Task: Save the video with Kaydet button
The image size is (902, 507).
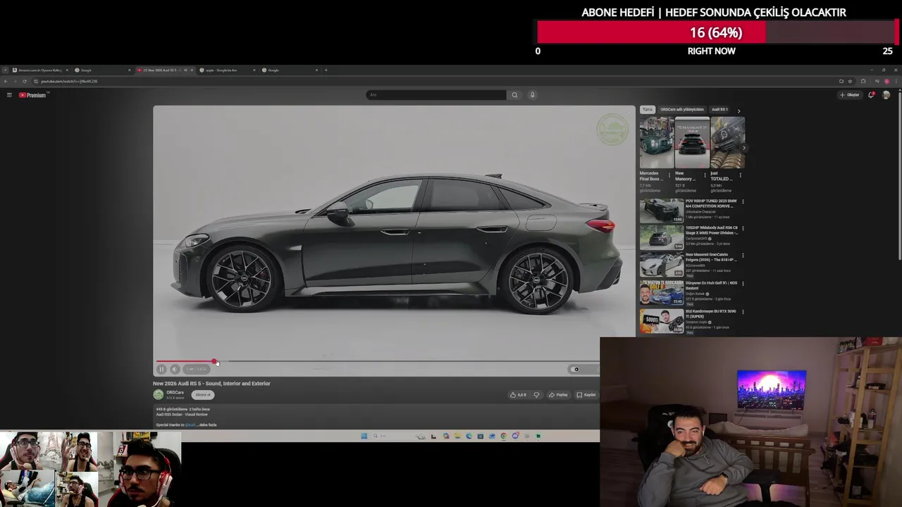Action: coord(586,394)
